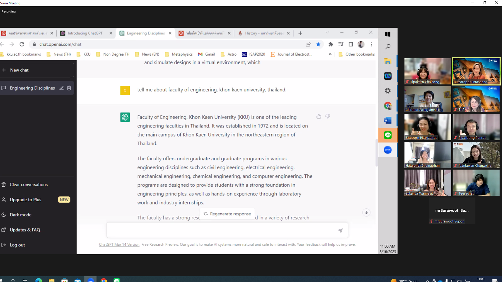The width and height of the screenshot is (502, 282).
Task: Toggle the browser side panel icon
Action: pos(351,44)
